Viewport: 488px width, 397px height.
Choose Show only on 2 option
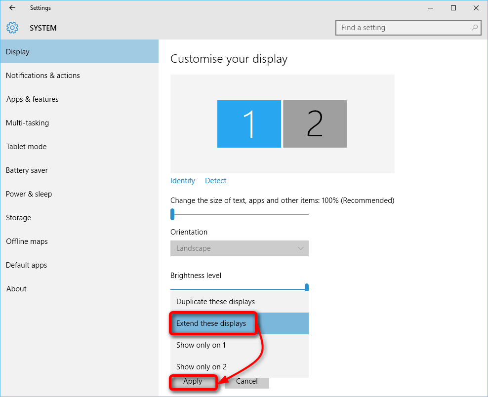tap(201, 367)
